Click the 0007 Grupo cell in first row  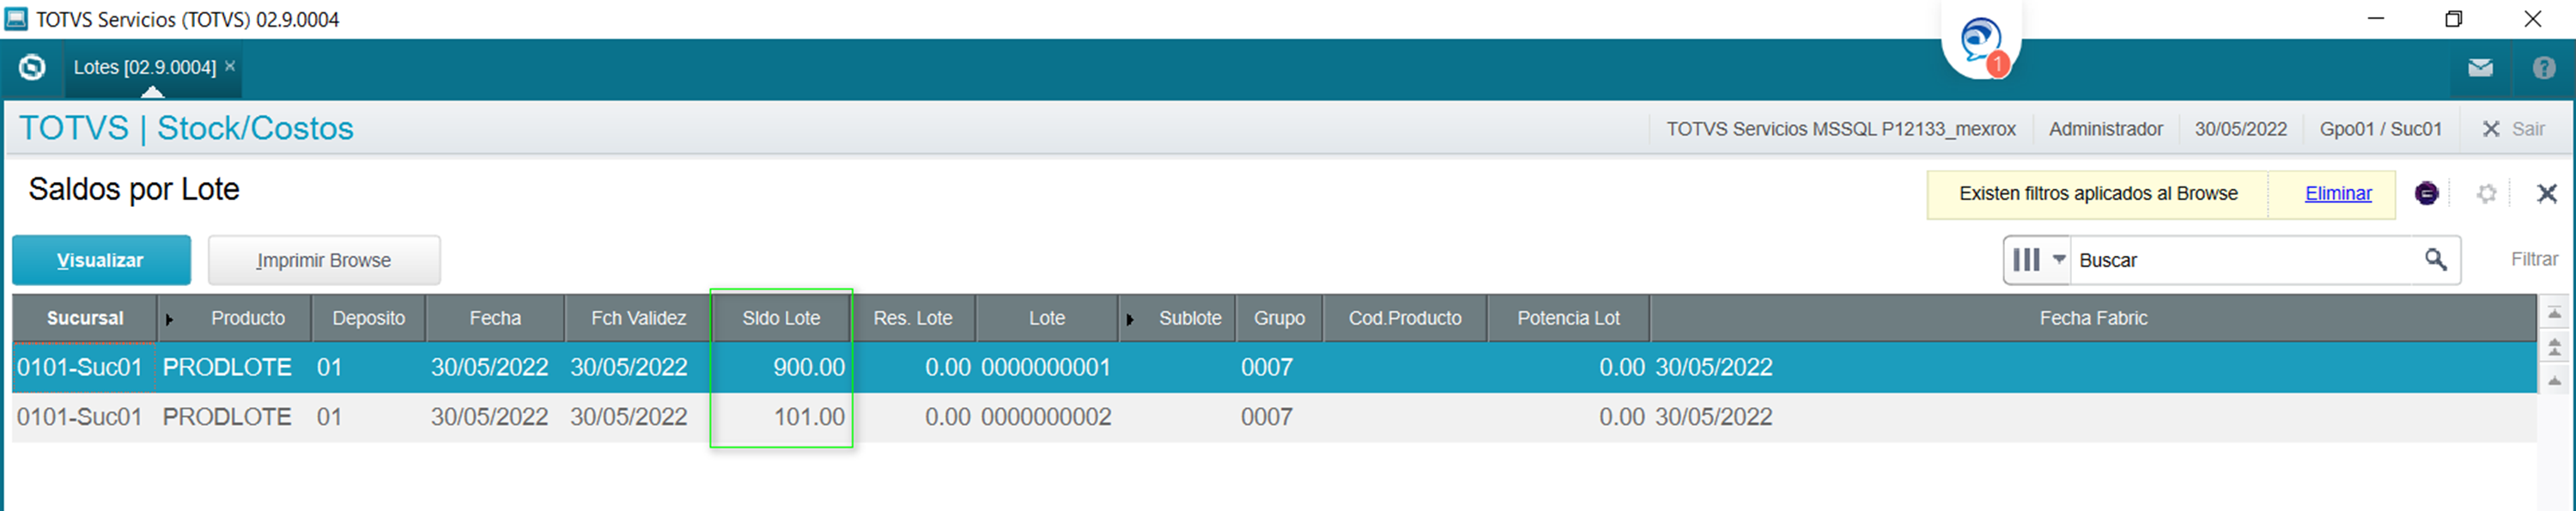(1266, 367)
